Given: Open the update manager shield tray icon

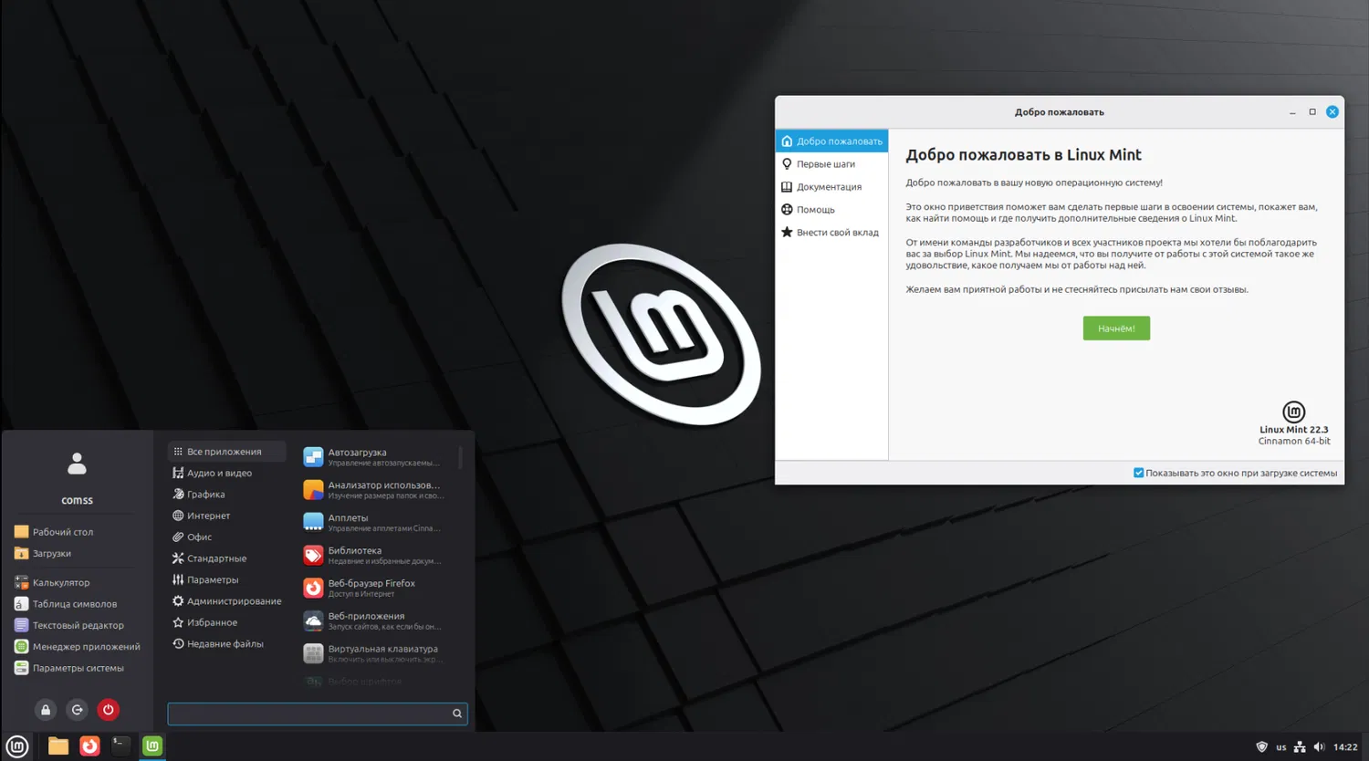Looking at the screenshot, I should tap(1262, 747).
